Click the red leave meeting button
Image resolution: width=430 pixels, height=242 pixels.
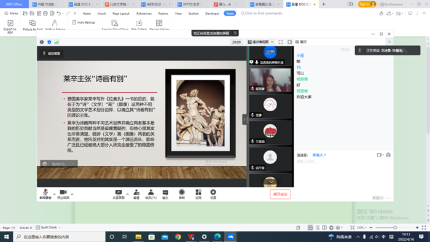[280, 194]
